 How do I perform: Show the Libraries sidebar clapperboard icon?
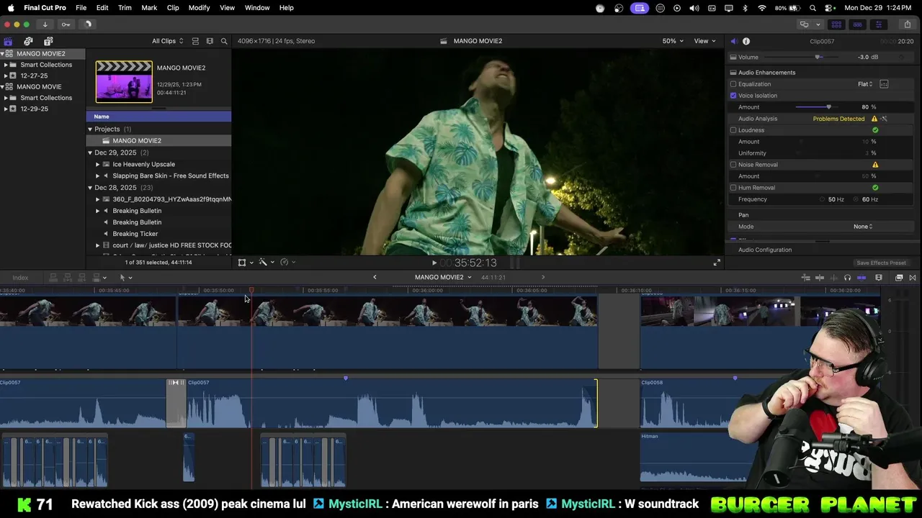[8, 41]
